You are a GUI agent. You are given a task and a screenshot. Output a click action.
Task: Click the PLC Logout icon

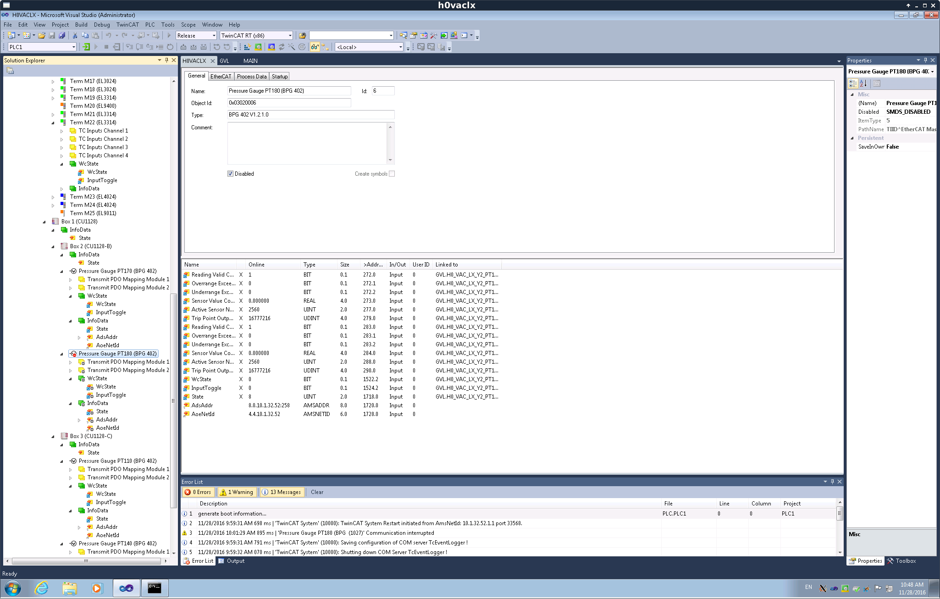coord(116,47)
